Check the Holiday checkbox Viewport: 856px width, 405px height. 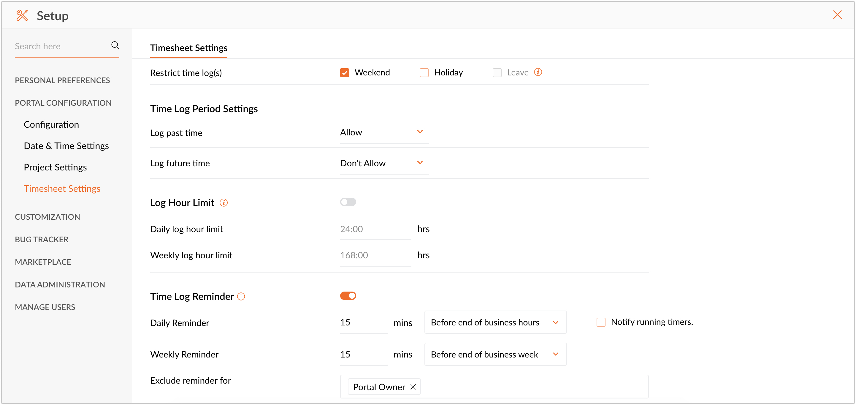tap(424, 72)
